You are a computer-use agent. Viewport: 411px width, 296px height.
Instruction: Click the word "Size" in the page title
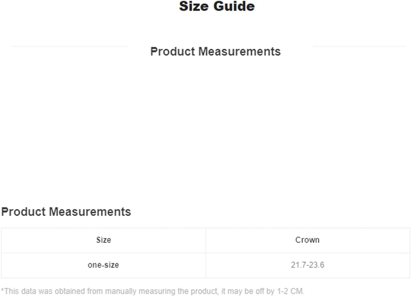(193, 6)
